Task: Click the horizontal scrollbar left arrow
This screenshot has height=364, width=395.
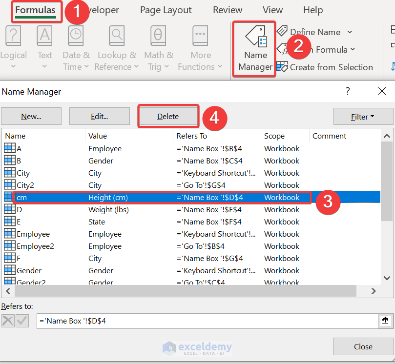Action: coord(8,291)
